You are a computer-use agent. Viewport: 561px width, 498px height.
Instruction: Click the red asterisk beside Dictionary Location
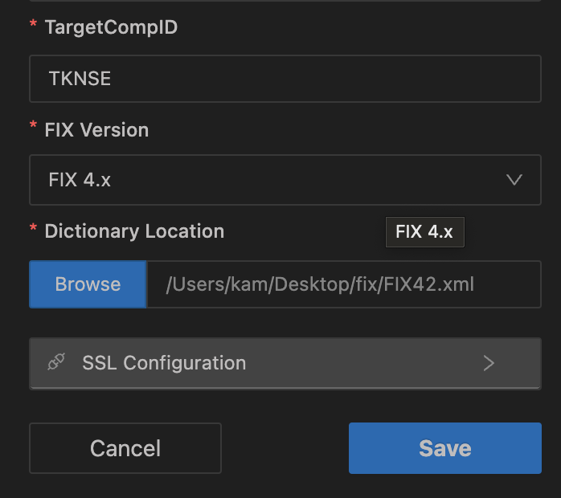click(x=33, y=230)
